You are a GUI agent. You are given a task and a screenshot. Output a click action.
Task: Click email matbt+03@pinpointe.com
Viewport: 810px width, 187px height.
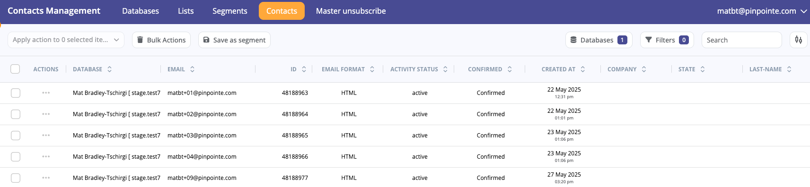point(202,136)
